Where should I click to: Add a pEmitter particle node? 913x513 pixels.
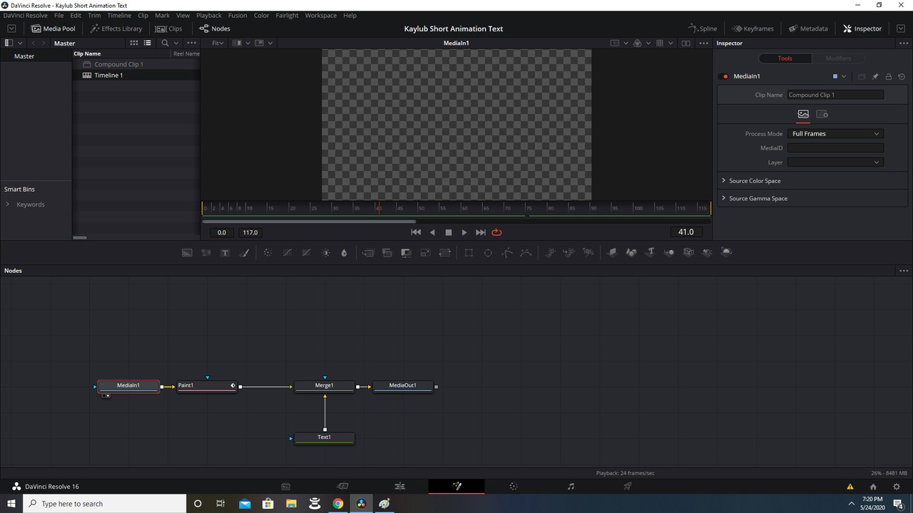coord(549,252)
